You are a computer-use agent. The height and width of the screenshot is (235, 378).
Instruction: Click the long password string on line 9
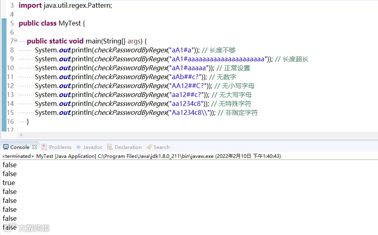tap(218, 59)
